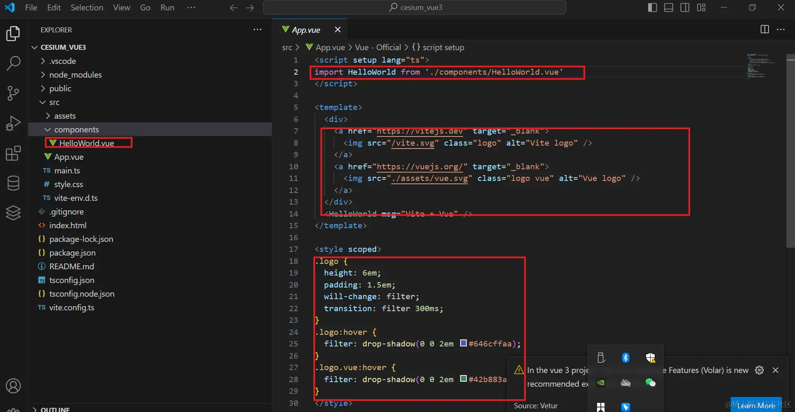Screen dimensions: 795x412
Task: Open the File menu
Action: 31,7
